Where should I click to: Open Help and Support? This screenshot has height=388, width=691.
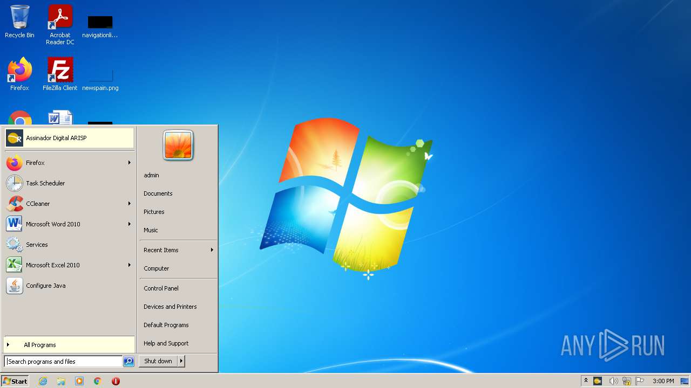coord(178,343)
